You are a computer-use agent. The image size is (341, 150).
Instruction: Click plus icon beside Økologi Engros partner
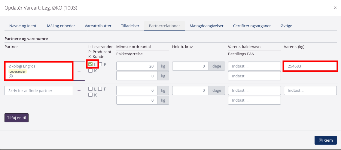point(79,71)
